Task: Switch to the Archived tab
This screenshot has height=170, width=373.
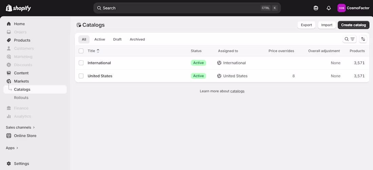Action: point(137,39)
